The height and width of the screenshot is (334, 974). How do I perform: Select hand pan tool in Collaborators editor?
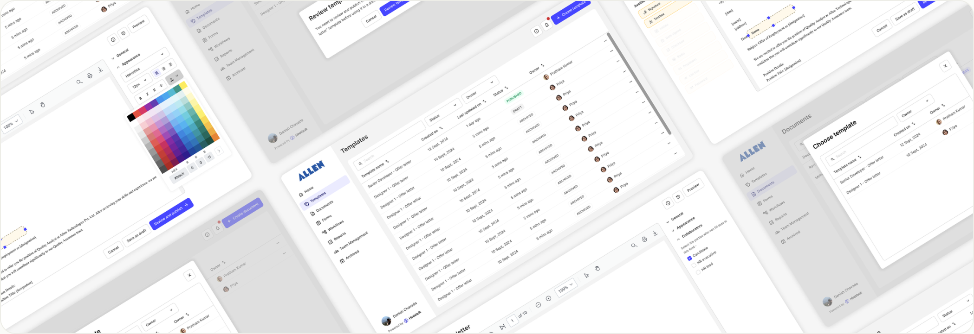click(597, 268)
